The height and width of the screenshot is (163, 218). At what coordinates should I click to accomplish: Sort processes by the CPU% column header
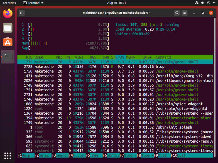click(119, 57)
